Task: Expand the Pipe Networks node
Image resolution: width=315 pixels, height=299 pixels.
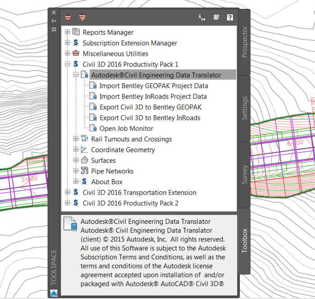Action: tap(76, 171)
